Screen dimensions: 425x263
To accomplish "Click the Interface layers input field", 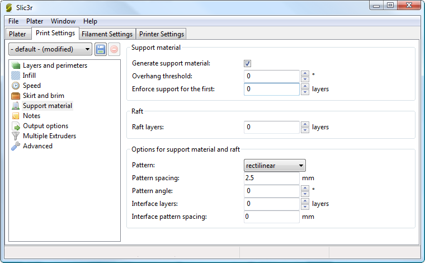I will tap(272, 204).
